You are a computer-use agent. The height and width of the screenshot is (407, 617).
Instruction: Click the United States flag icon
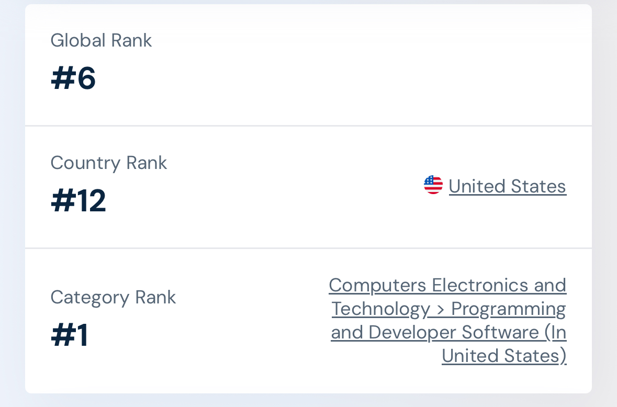click(433, 185)
